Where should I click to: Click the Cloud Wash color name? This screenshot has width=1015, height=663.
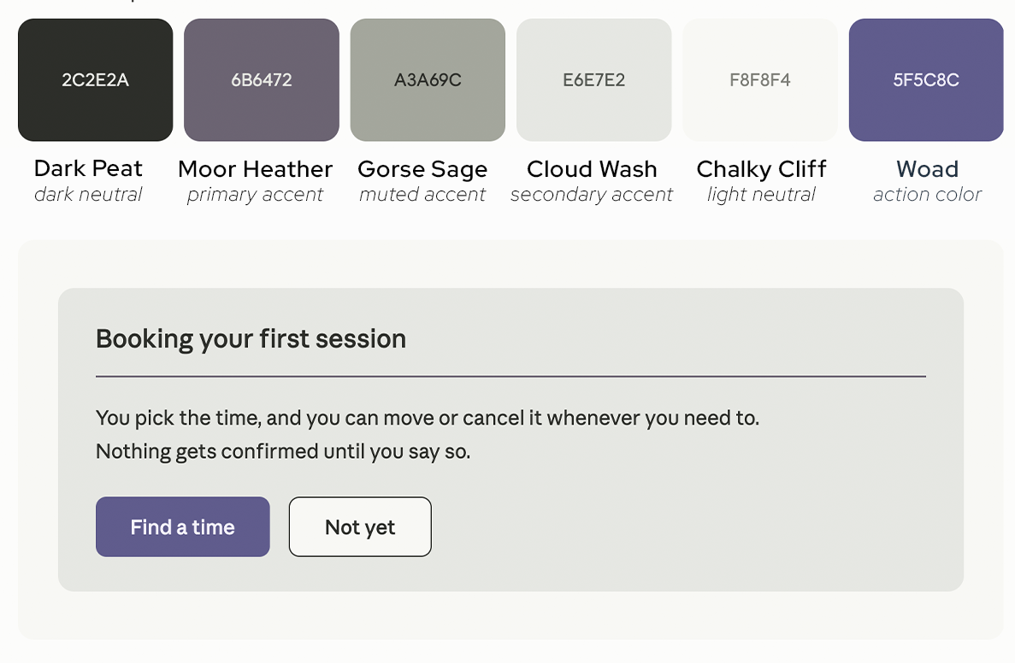[592, 169]
